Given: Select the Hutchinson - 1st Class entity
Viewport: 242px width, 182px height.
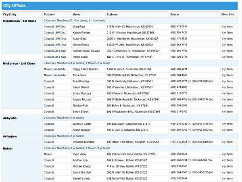Looking at the screenshot, I should 20,21.
